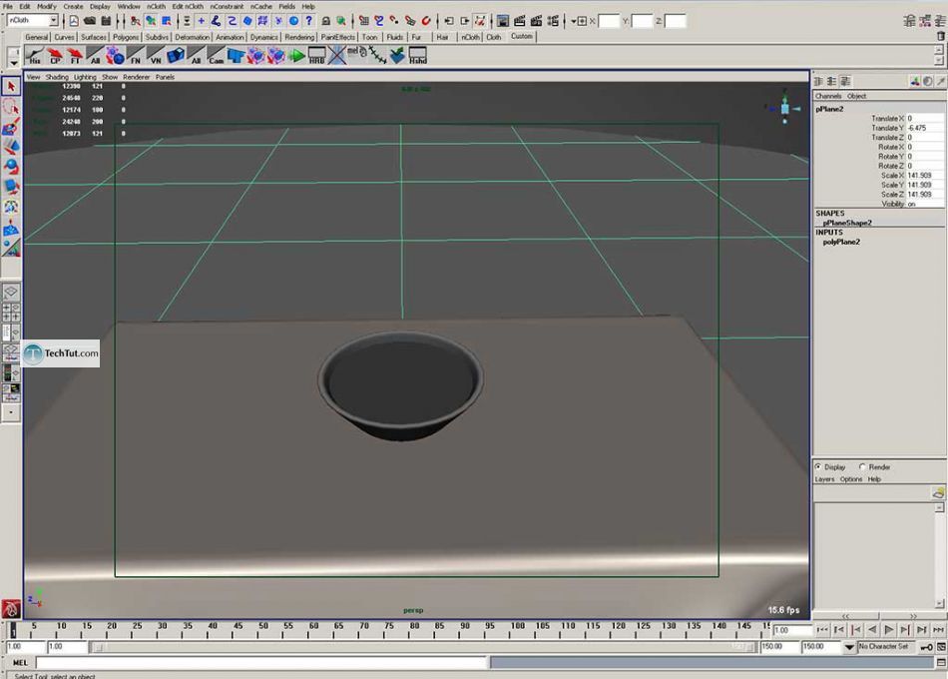Viewport: 948px width, 679px height.
Task: Open the viewport Show menu
Action: pyautogui.click(x=110, y=78)
